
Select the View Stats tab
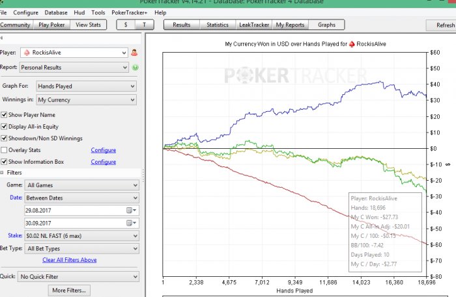88,25
